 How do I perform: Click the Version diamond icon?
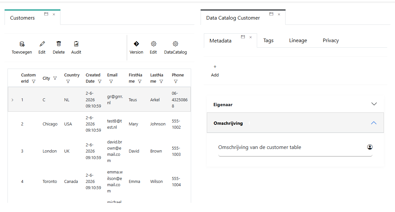pyautogui.click(x=137, y=44)
